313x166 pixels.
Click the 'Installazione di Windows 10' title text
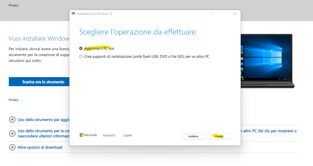(x=94, y=14)
